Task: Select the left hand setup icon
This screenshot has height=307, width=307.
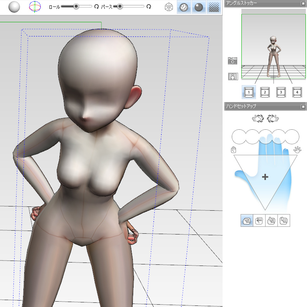Action: coord(258,119)
